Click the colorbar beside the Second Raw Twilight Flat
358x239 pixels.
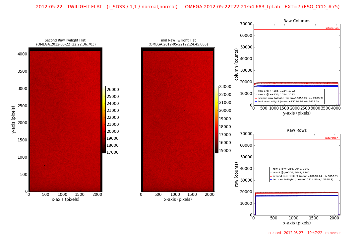pyautogui.click(x=104, y=119)
